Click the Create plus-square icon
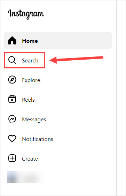The width and height of the screenshot is (126, 196). [x=12, y=158]
